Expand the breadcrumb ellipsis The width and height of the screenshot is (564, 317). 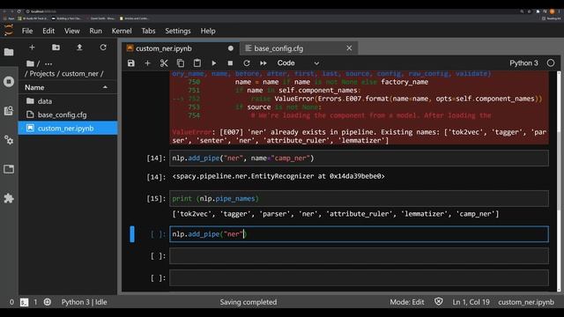(48, 64)
